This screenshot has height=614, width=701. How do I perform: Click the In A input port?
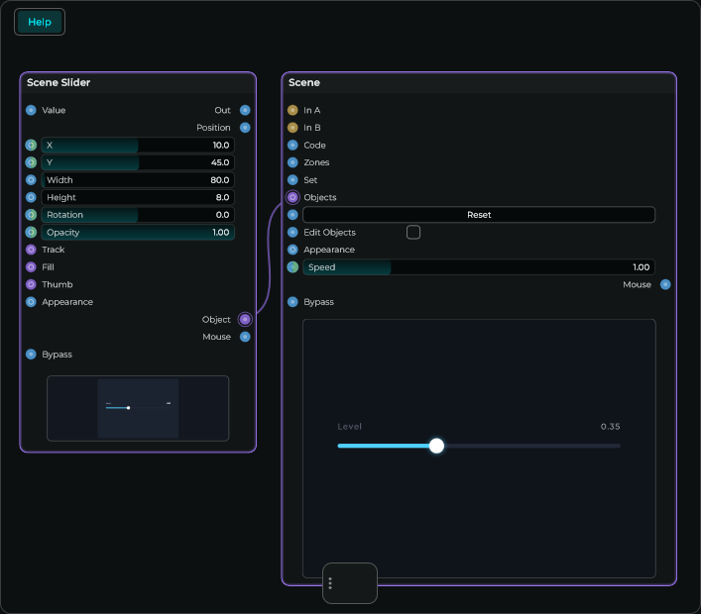[292, 110]
